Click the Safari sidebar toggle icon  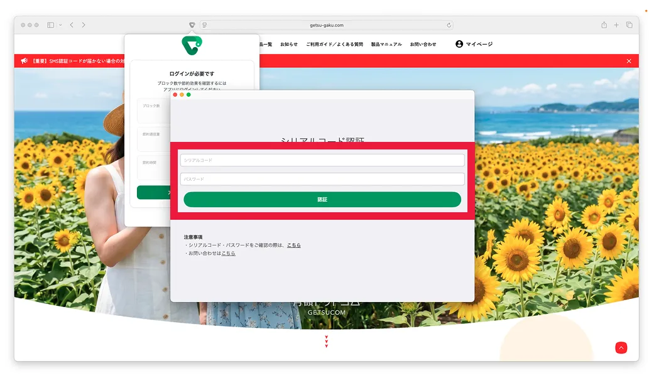50,25
